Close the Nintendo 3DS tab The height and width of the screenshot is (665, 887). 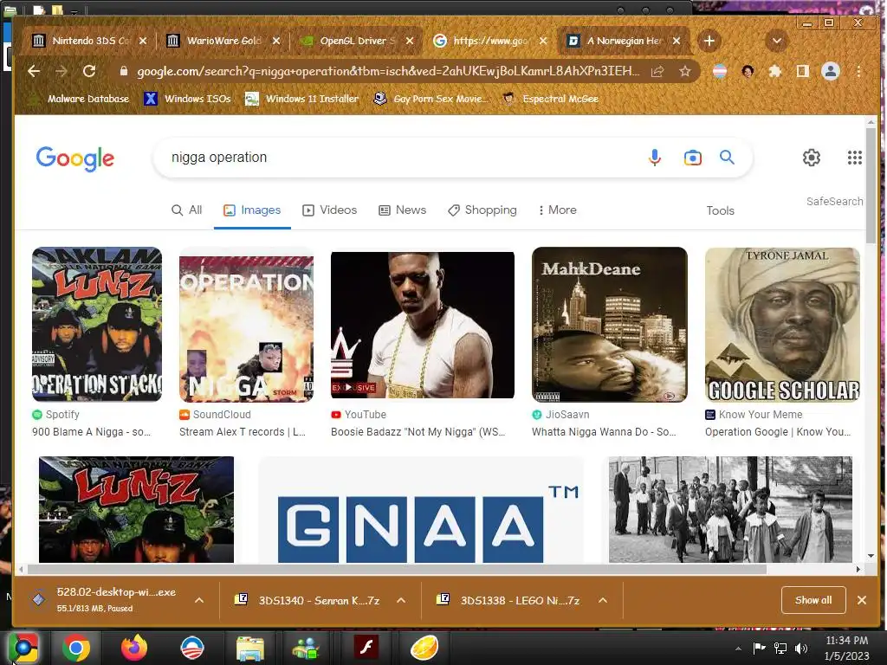pyautogui.click(x=143, y=41)
